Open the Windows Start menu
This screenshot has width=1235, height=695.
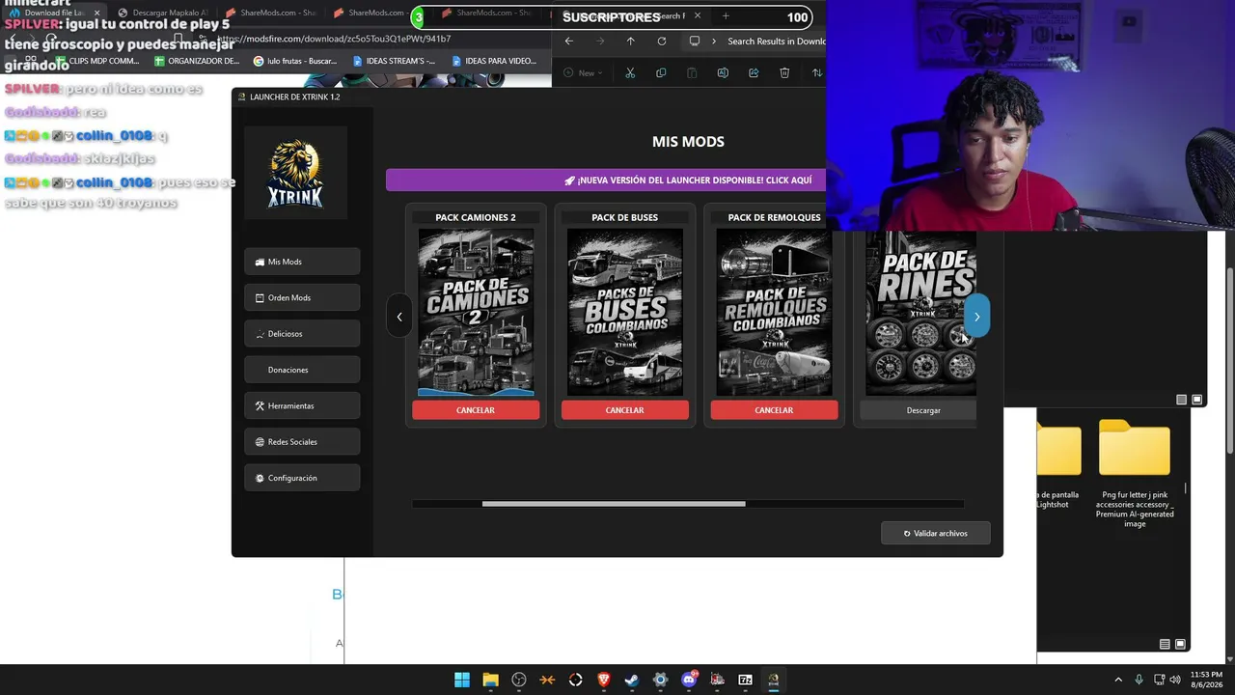click(462, 680)
